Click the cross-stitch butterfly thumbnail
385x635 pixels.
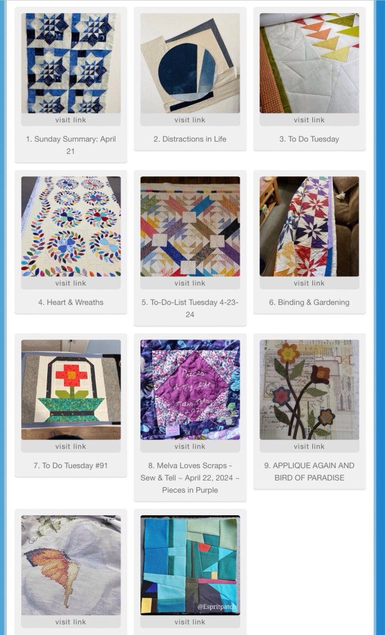tap(71, 565)
